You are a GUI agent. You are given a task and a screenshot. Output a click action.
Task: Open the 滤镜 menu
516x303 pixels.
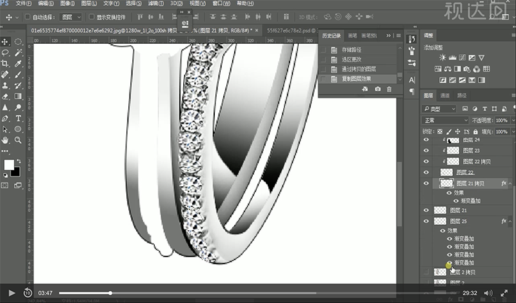click(155, 4)
